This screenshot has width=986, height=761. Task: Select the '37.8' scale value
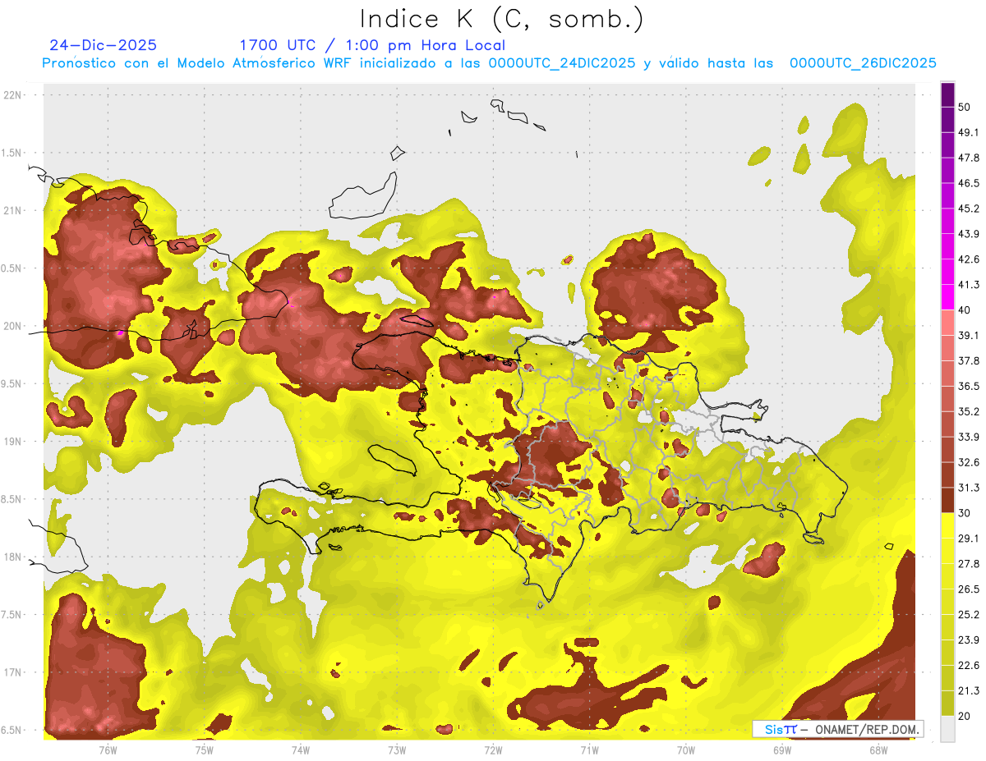[969, 360]
